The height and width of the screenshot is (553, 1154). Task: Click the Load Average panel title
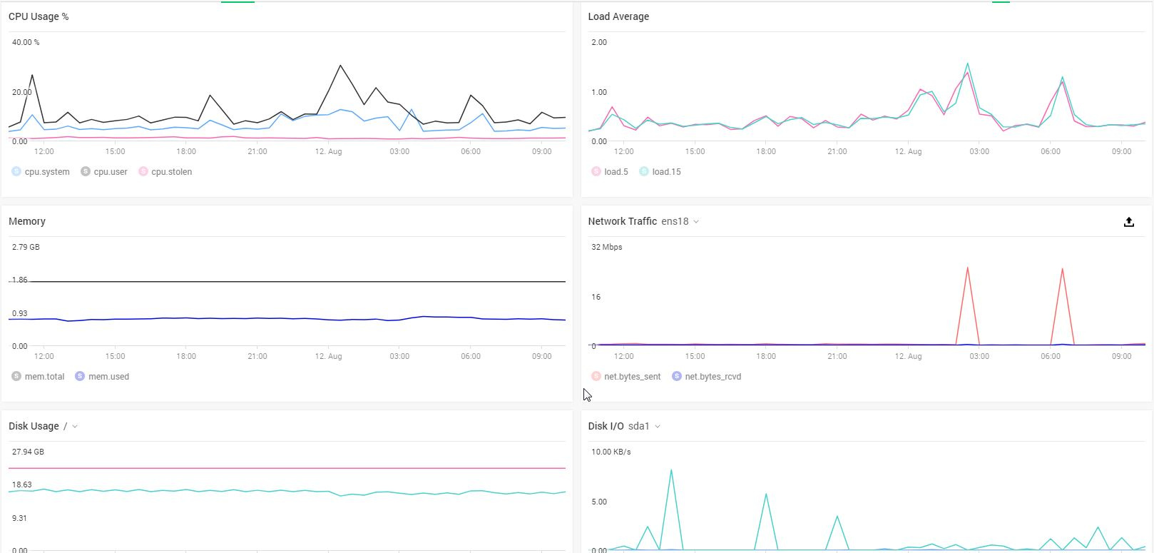[618, 16]
